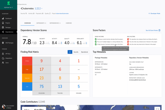Click Critical Actionable cell showing 1
The image size is (165, 110).
(79, 61)
